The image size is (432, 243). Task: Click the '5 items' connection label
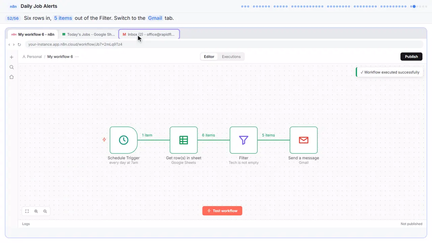[x=269, y=135]
